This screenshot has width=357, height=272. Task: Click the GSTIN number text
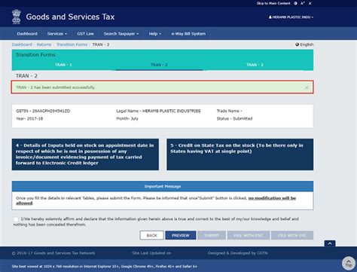(43, 111)
